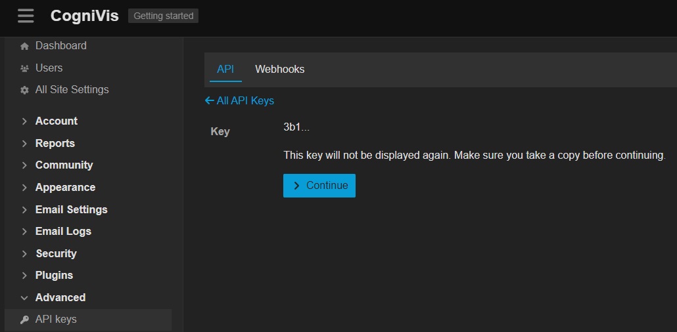Image resolution: width=677 pixels, height=332 pixels.
Task: Click the Users group icon
Action: [25, 68]
